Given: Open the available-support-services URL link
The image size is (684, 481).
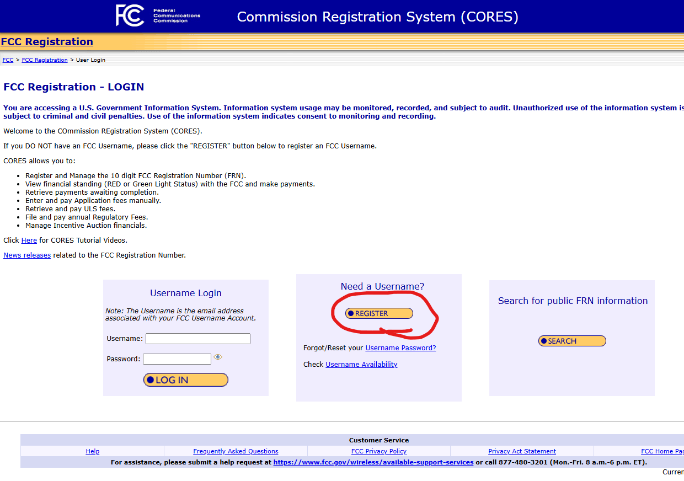Looking at the screenshot, I should pyautogui.click(x=373, y=462).
